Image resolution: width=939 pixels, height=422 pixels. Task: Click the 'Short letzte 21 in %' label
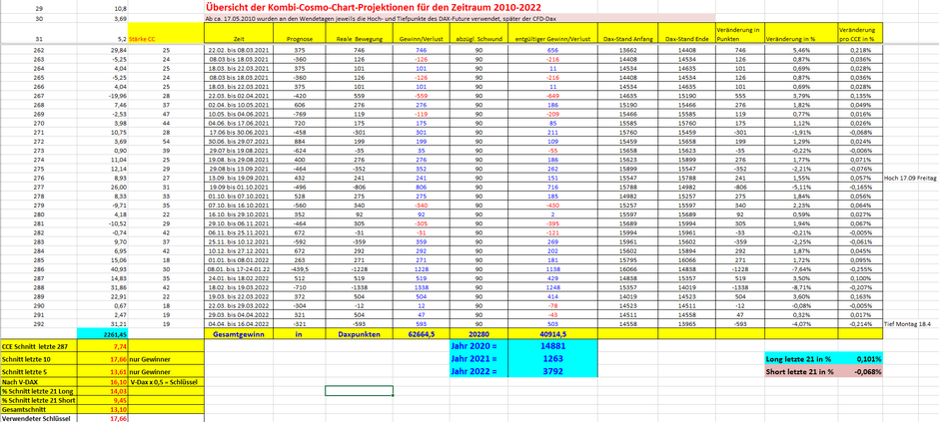[800, 371]
